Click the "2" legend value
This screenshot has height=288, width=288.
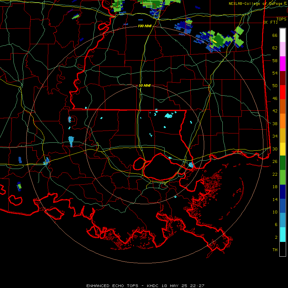pyautogui.click(x=276, y=237)
